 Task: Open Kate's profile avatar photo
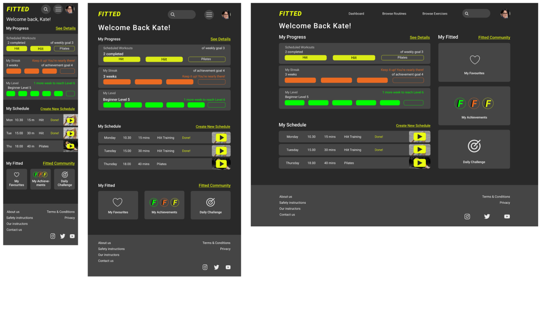pyautogui.click(x=505, y=13)
